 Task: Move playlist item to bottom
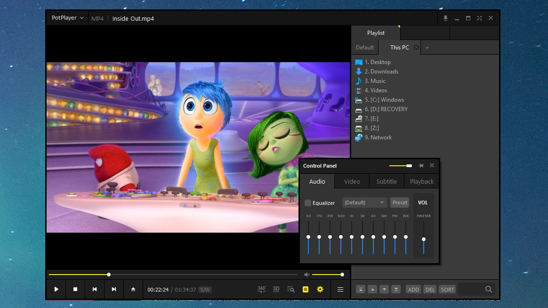tap(396, 290)
